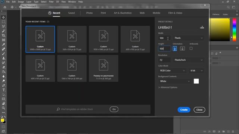
Task: Click the yellow foreground color swatch
Action: 2,120
